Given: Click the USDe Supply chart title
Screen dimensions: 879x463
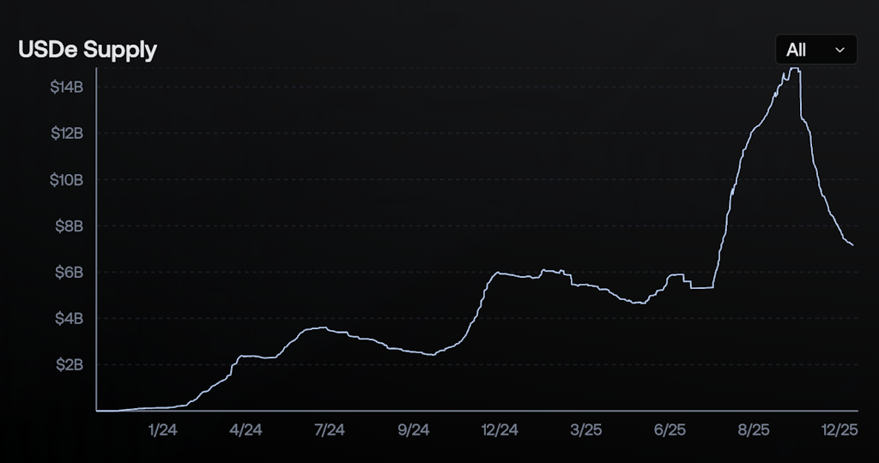Looking at the screenshot, I should tap(88, 50).
